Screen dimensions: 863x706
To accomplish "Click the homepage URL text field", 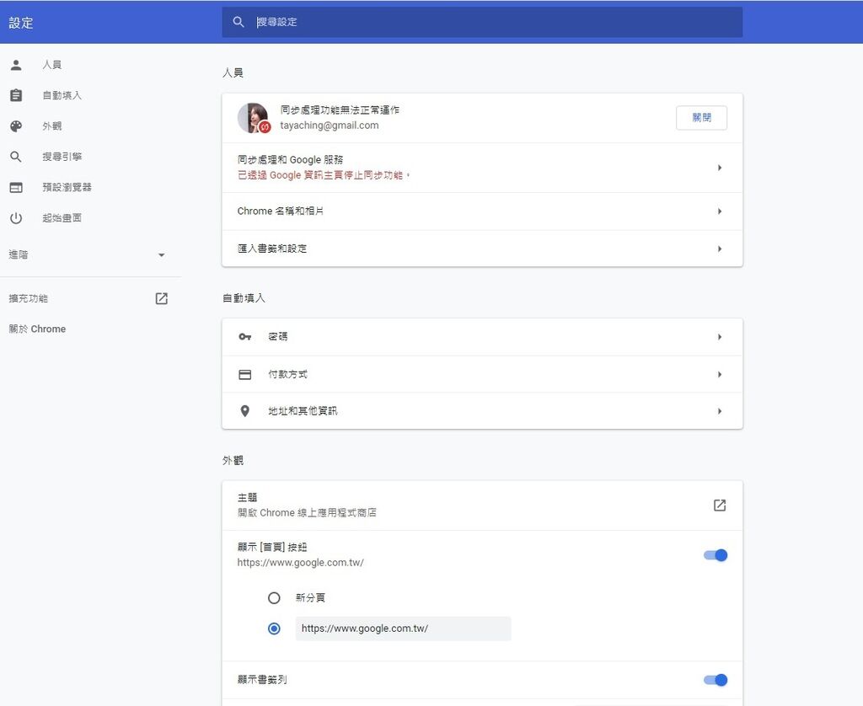I will tap(403, 628).
